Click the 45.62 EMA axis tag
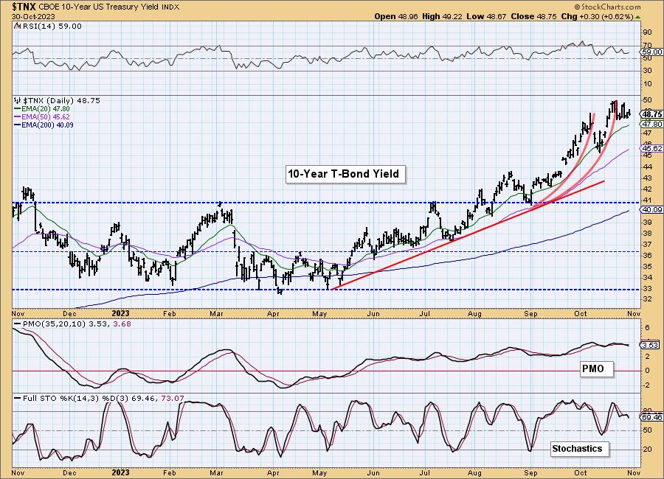This screenshot has height=479, width=664. 652,149
